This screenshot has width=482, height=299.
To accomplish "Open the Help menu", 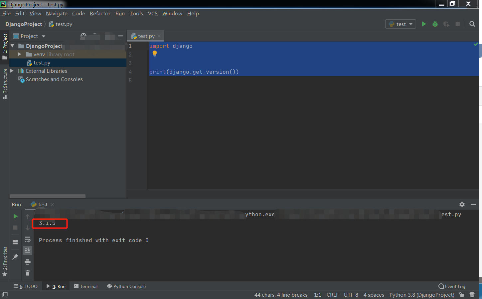I will (193, 13).
